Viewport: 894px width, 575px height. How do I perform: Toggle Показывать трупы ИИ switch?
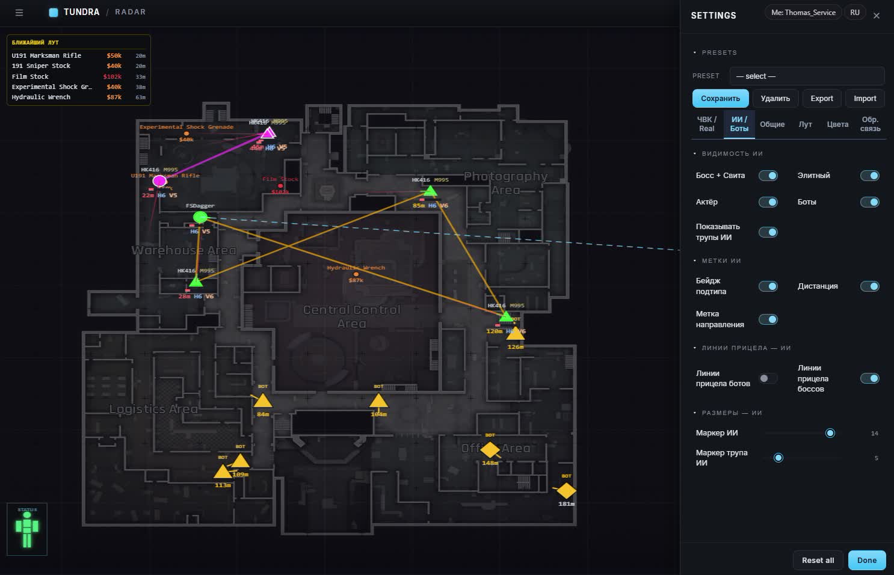pyautogui.click(x=768, y=232)
